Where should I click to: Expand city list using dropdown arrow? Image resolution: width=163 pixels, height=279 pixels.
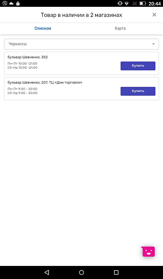pos(153,44)
